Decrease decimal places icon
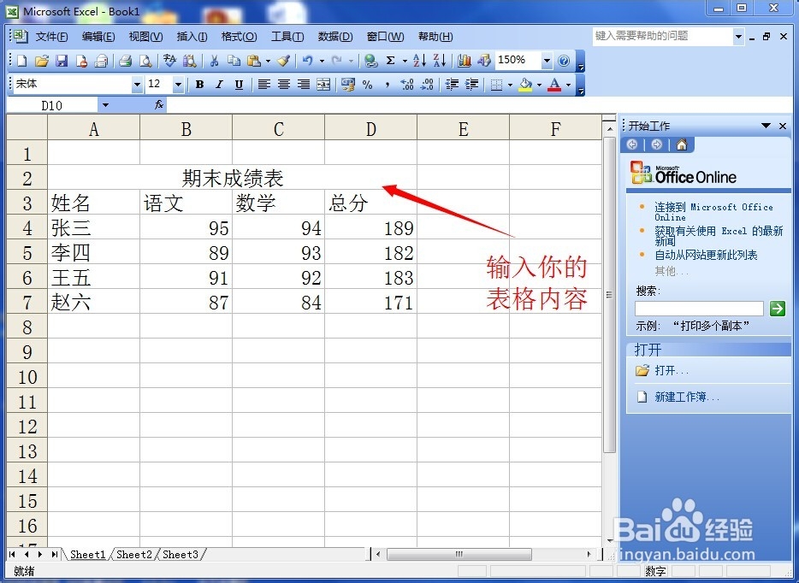The width and height of the screenshot is (799, 583). point(427,85)
